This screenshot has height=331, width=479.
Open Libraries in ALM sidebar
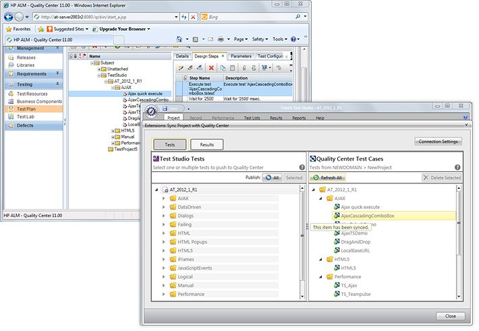coord(26,65)
